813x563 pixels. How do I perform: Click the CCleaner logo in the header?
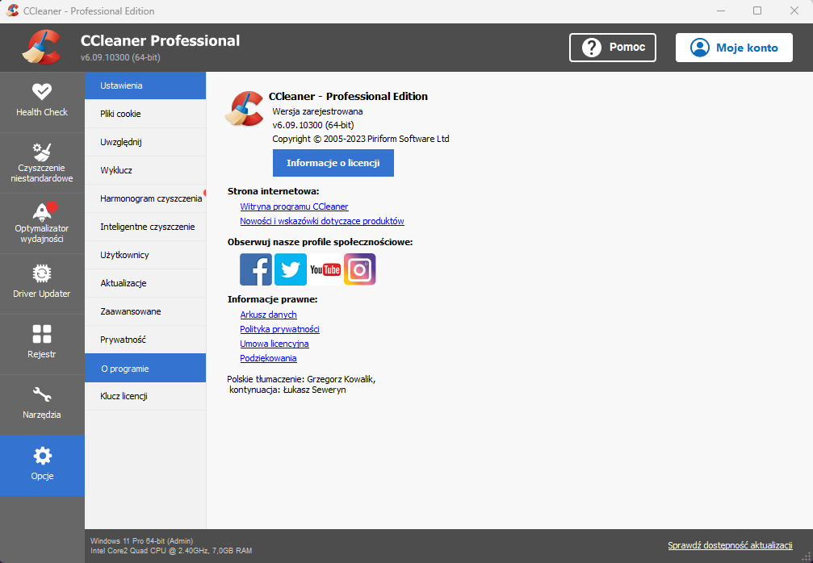pyautogui.click(x=41, y=47)
